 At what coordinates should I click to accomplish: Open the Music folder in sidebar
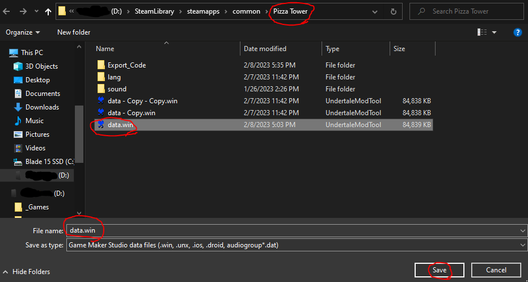tap(34, 121)
